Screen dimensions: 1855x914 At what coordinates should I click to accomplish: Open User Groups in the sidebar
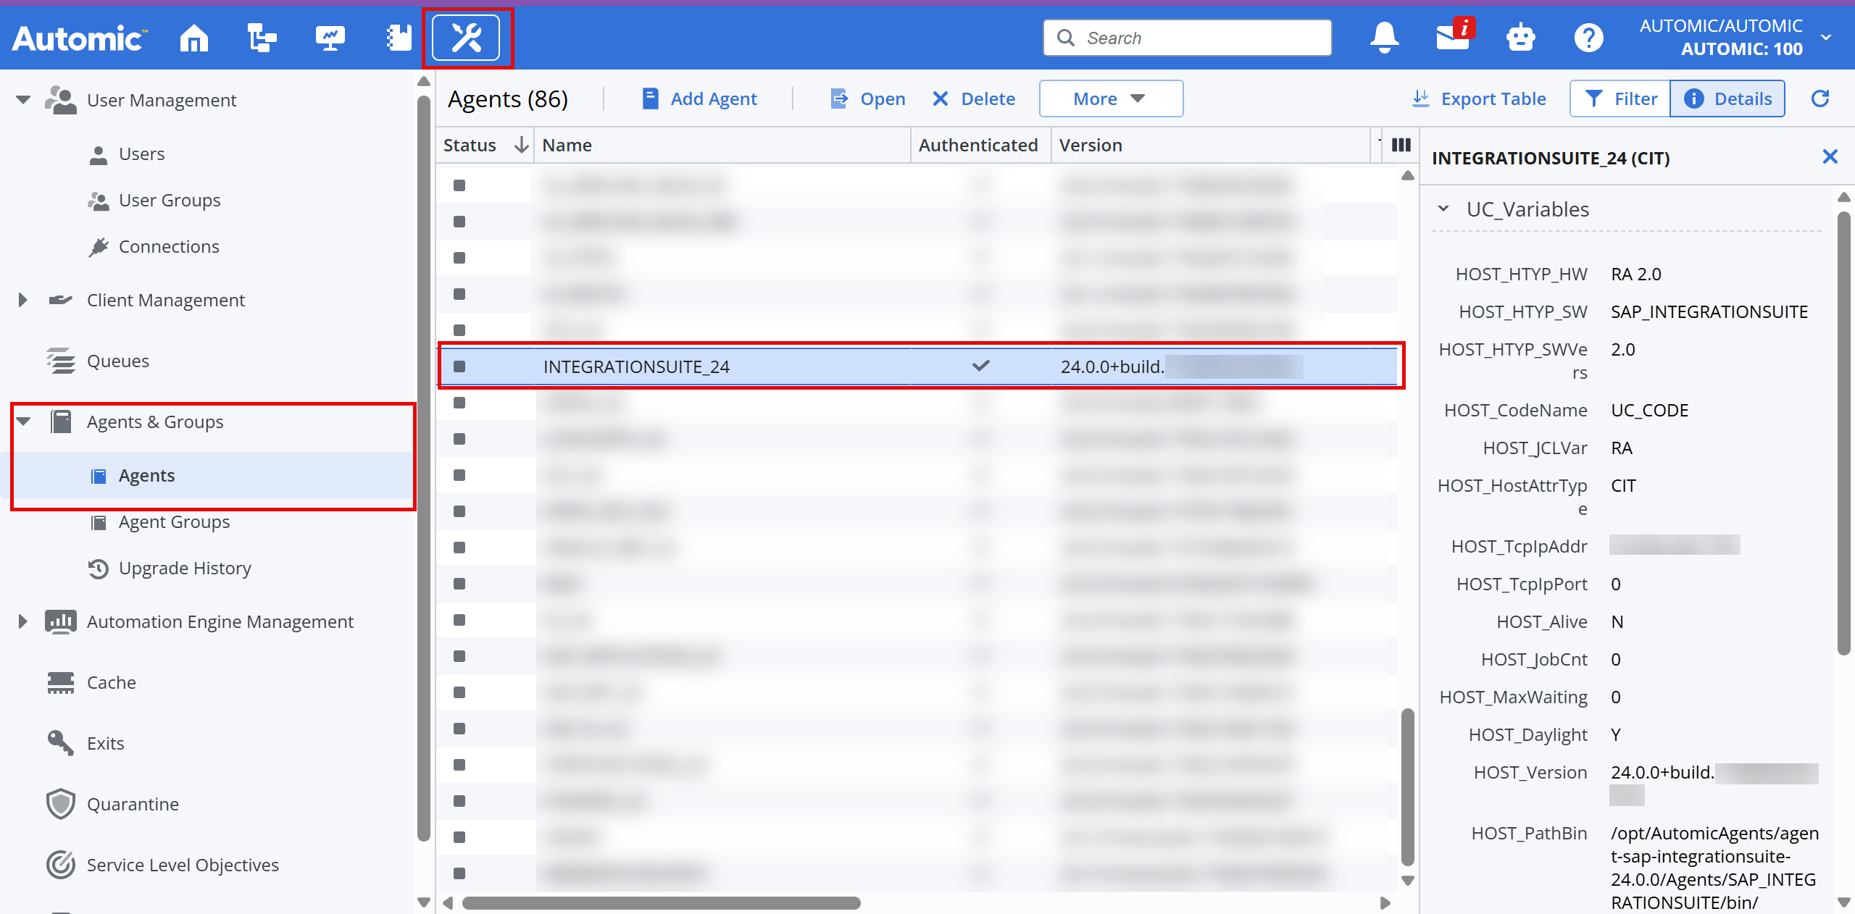[170, 200]
